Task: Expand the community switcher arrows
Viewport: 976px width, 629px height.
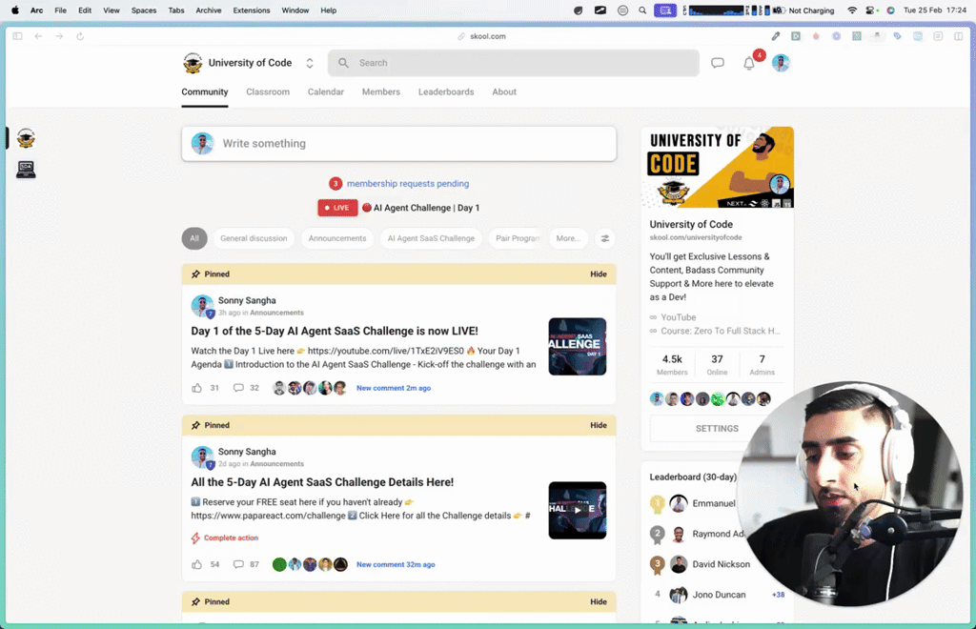Action: [310, 63]
